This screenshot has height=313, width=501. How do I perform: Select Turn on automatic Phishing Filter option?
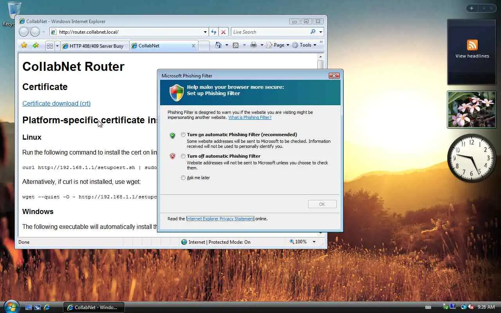pos(183,135)
